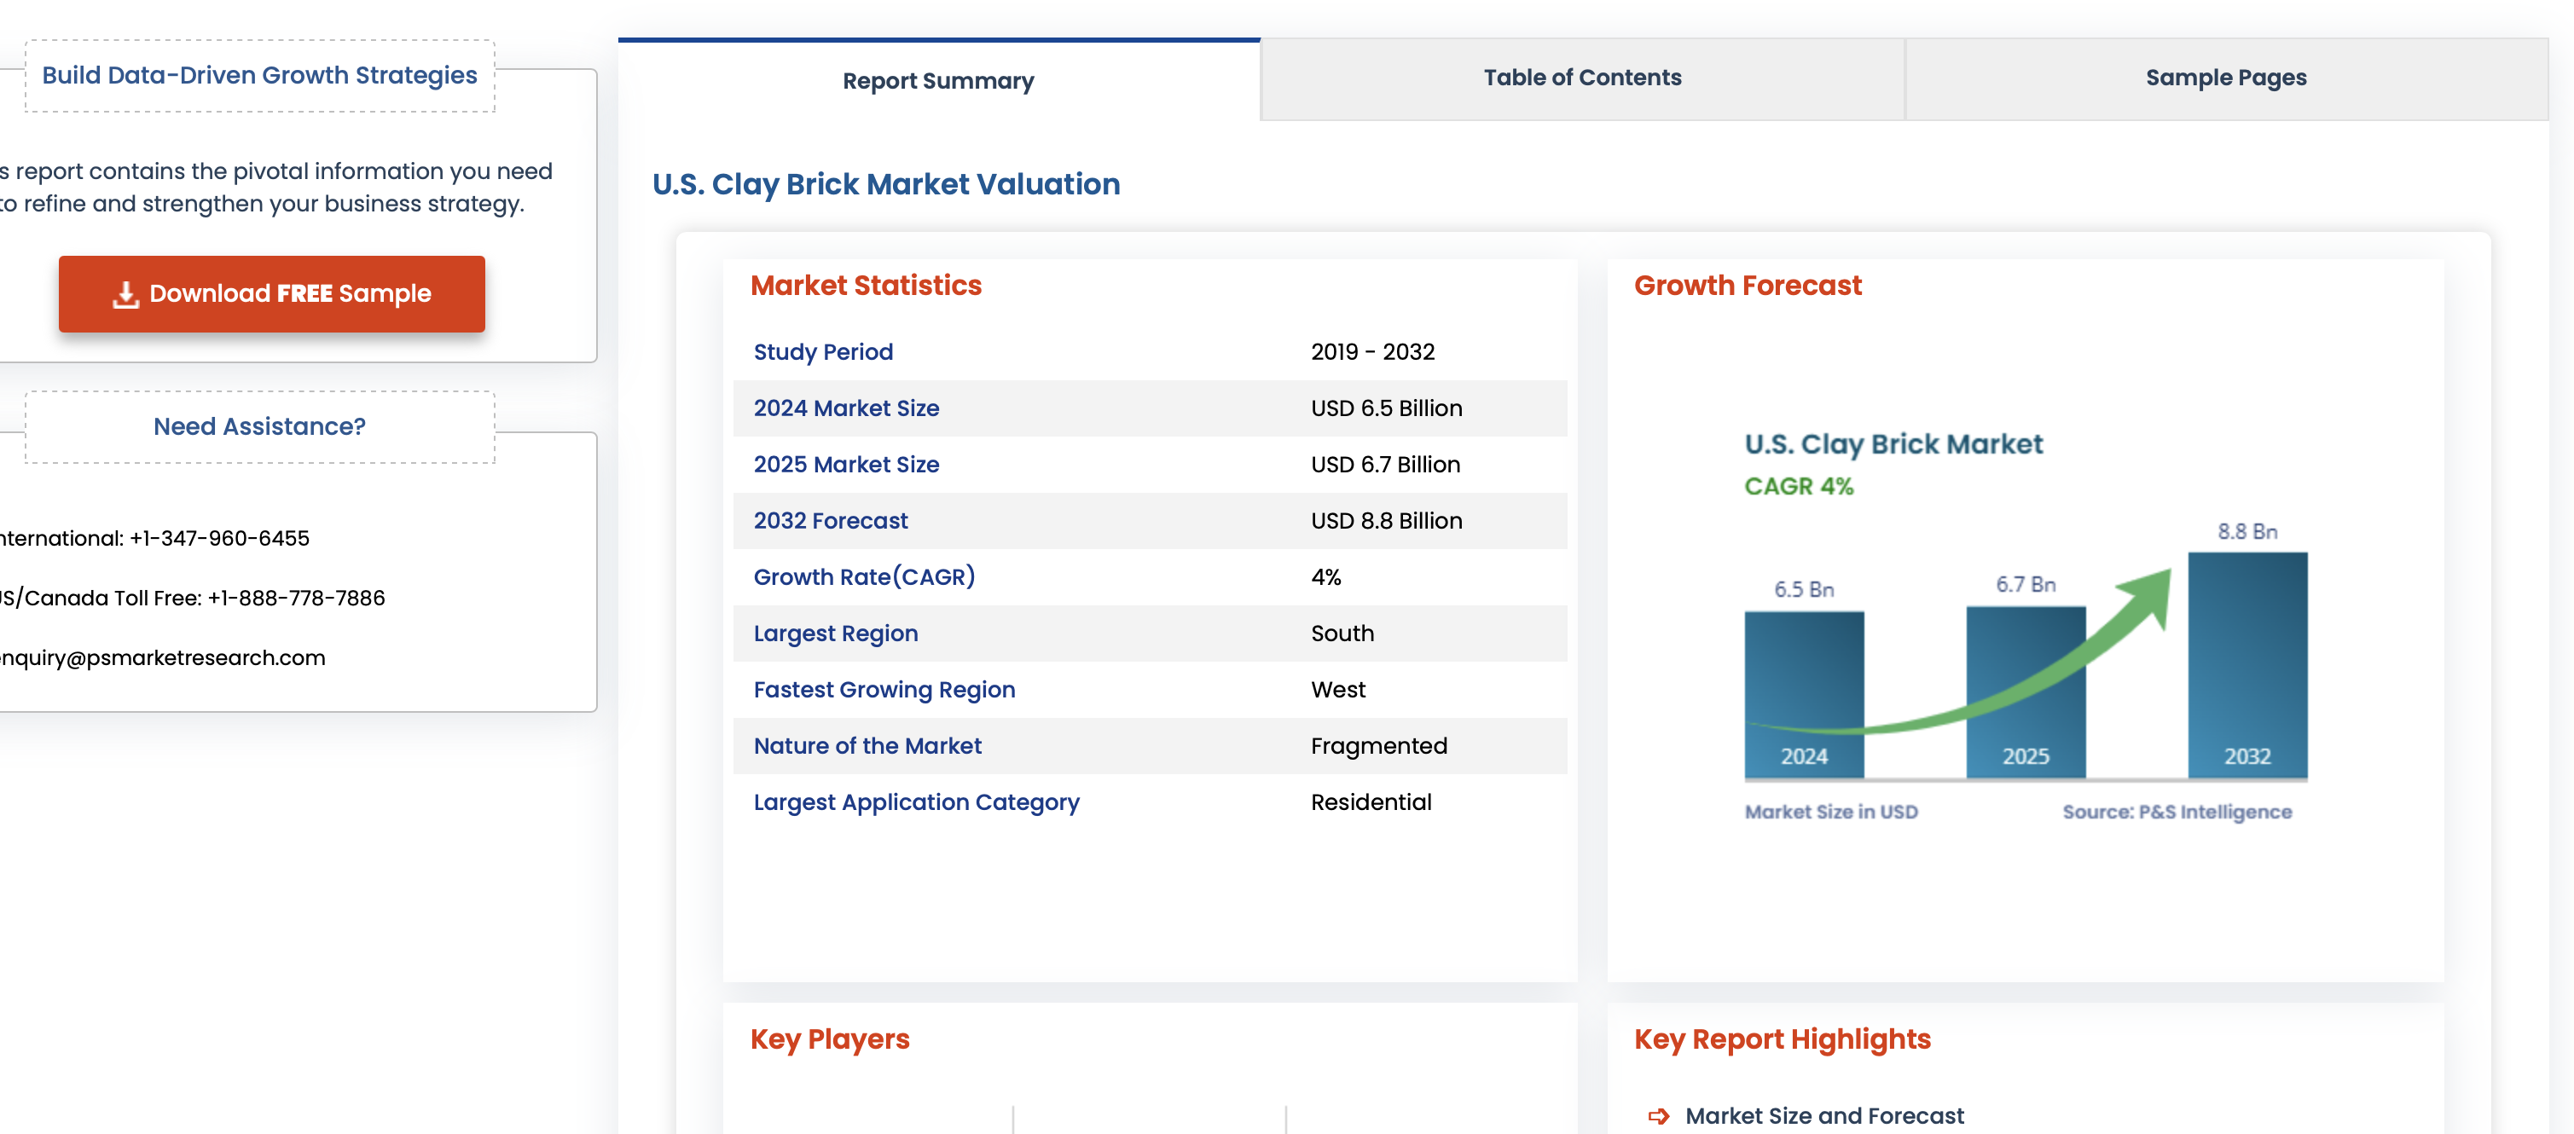Click the Build Data-Driven Growth Strategies heading
The width and height of the screenshot is (2574, 1134).
pyautogui.click(x=258, y=75)
